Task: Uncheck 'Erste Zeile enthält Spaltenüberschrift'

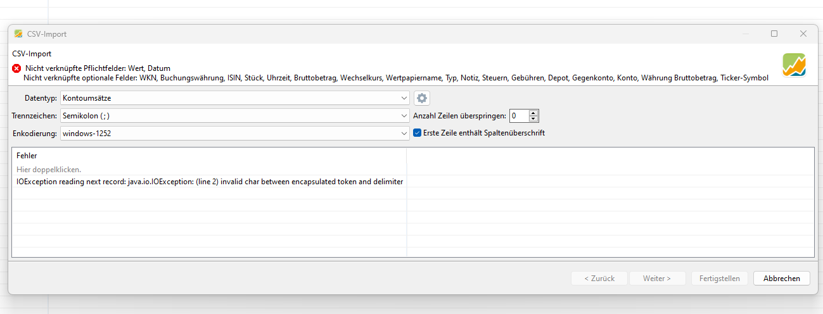Action: (417, 133)
